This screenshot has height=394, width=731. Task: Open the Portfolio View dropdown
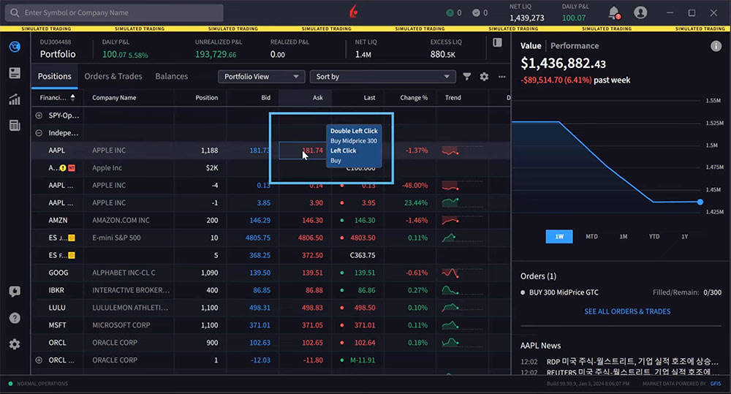(x=262, y=77)
